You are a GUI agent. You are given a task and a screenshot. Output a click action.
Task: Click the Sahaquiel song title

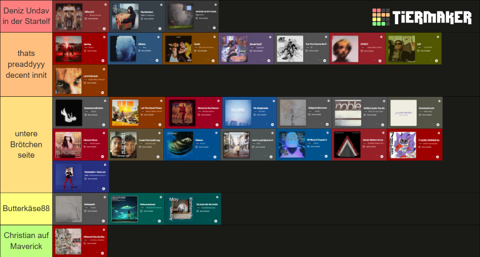[x=89, y=204]
